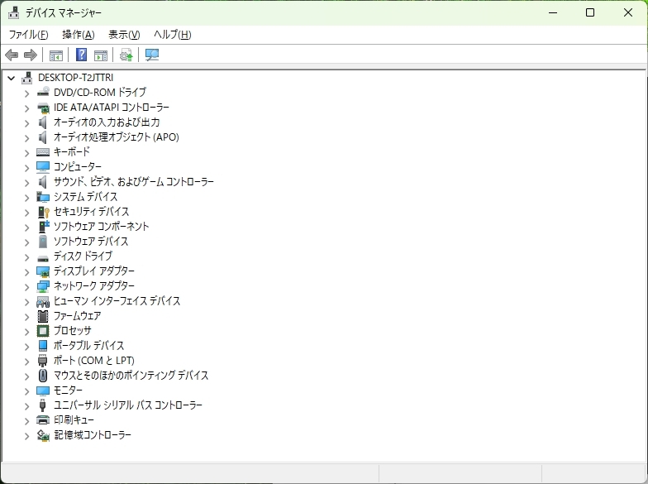Click the port connector icon beside ポート
The height and width of the screenshot is (484, 648).
pos(43,361)
